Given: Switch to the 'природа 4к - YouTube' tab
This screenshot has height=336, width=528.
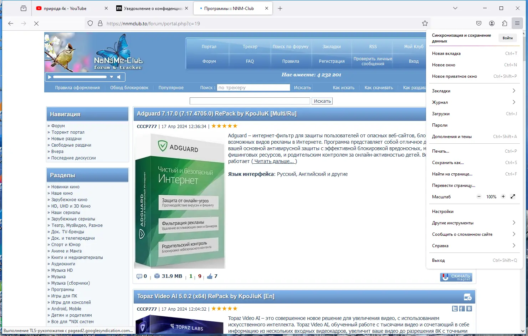Looking at the screenshot, I should point(72,8).
